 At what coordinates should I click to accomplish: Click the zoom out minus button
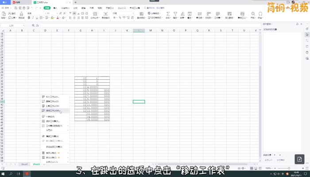275,168
